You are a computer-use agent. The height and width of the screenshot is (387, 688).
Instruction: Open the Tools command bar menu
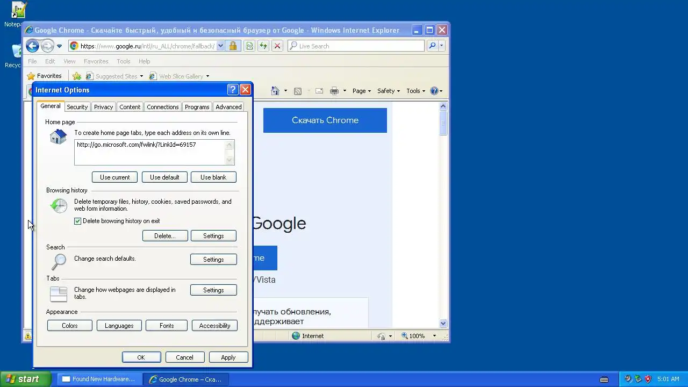[415, 91]
